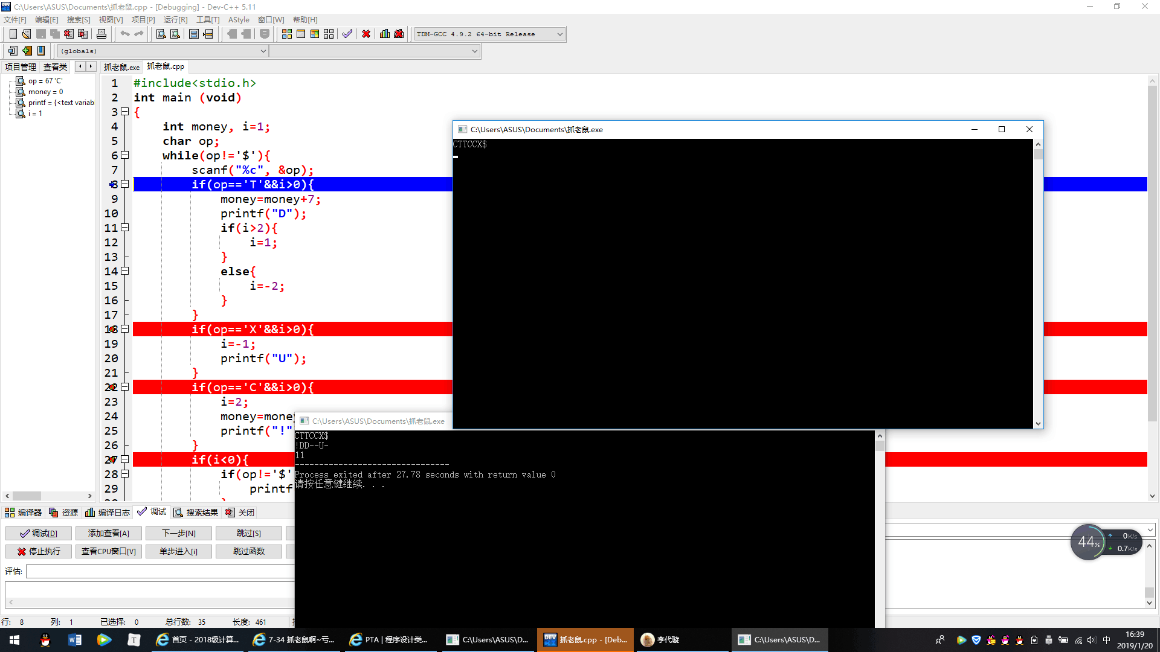Click the Find magnifier toolbar icon
Viewport: 1160px width, 652px height.
pos(161,34)
